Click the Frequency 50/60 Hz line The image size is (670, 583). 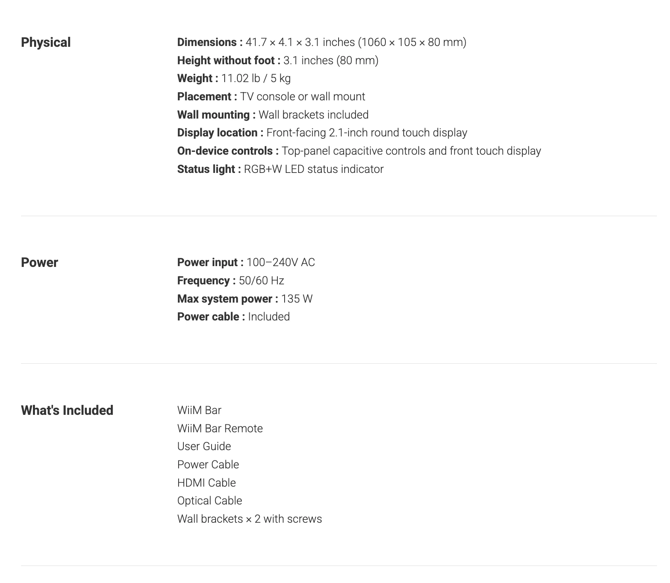[x=231, y=280]
